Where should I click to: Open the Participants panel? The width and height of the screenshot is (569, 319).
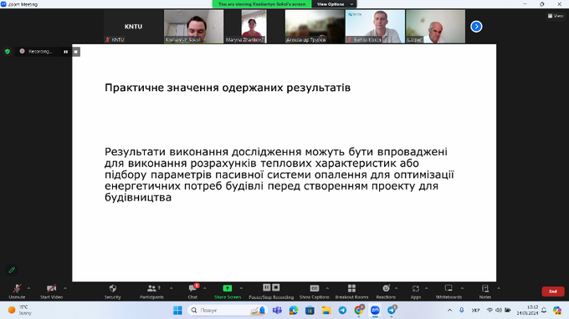pyautogui.click(x=151, y=289)
